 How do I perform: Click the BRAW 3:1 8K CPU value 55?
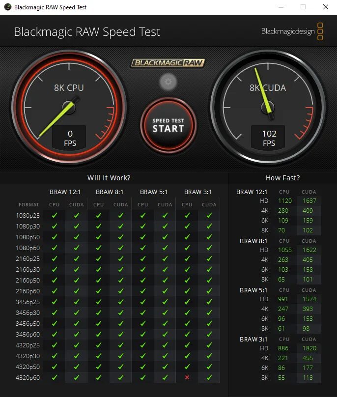(281, 378)
